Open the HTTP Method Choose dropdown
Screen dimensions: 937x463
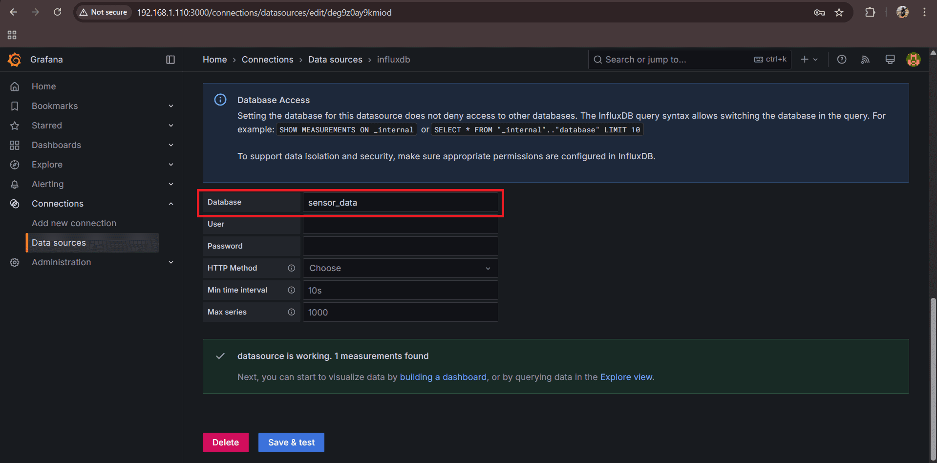click(400, 268)
